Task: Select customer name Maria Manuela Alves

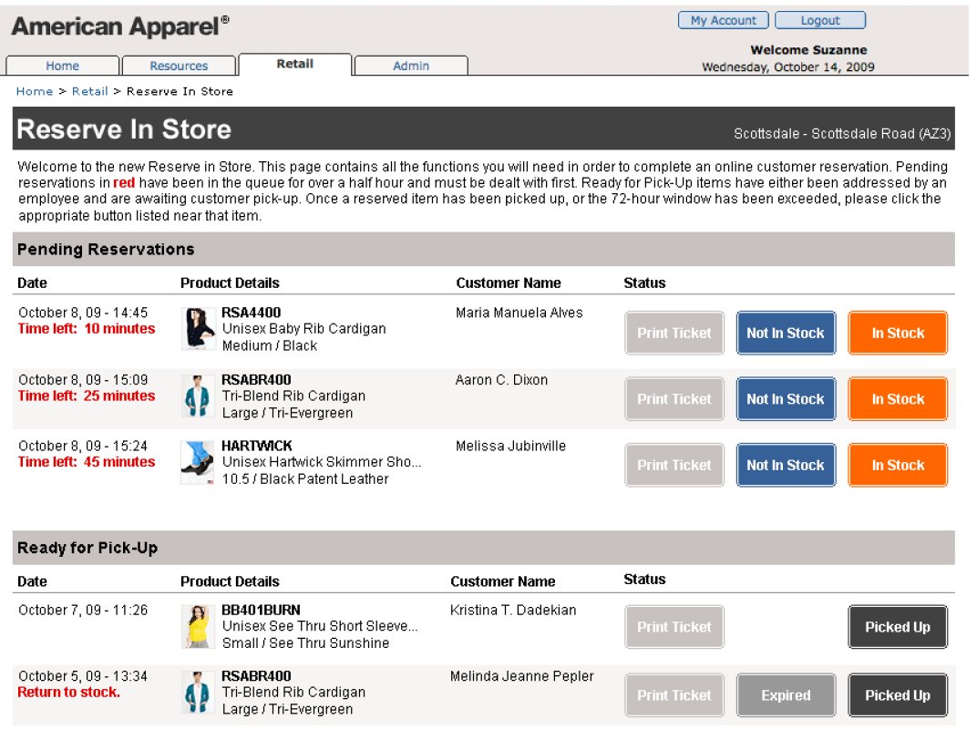Action: (x=519, y=313)
